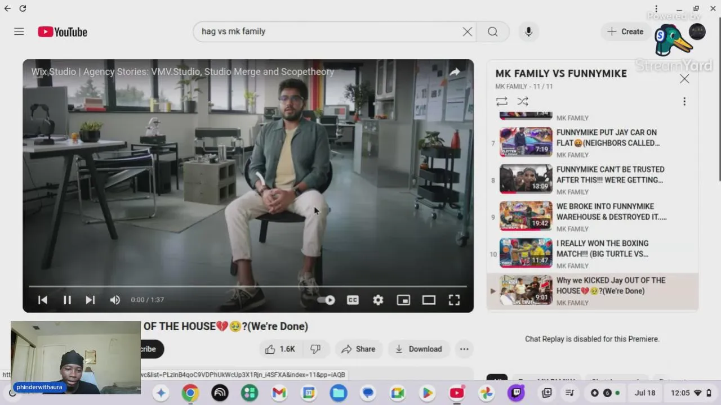The width and height of the screenshot is (721, 405).
Task: Select the All filter chip
Action: point(496,379)
